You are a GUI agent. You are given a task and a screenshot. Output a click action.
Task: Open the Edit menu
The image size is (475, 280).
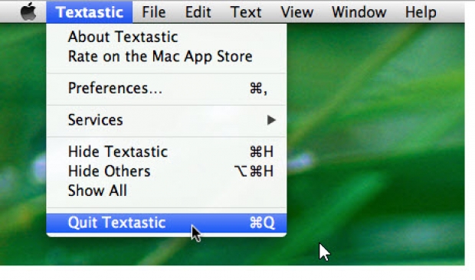click(x=198, y=12)
